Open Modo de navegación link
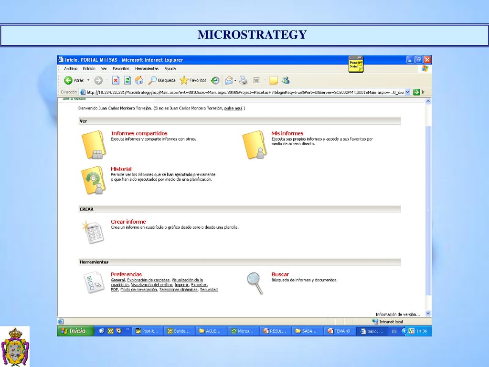 [139, 290]
